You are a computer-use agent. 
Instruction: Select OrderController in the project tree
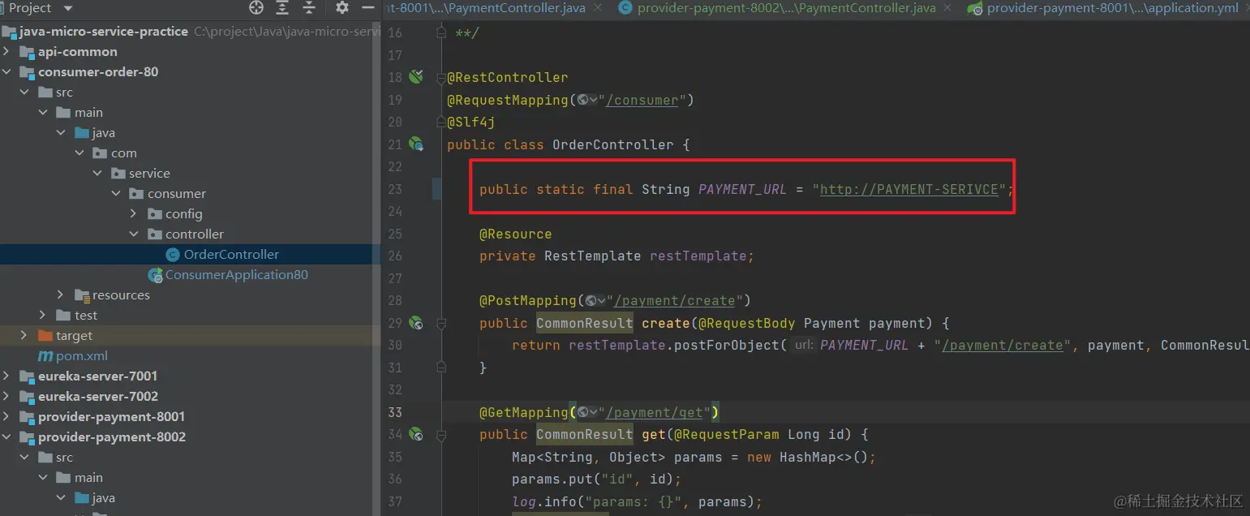click(231, 255)
